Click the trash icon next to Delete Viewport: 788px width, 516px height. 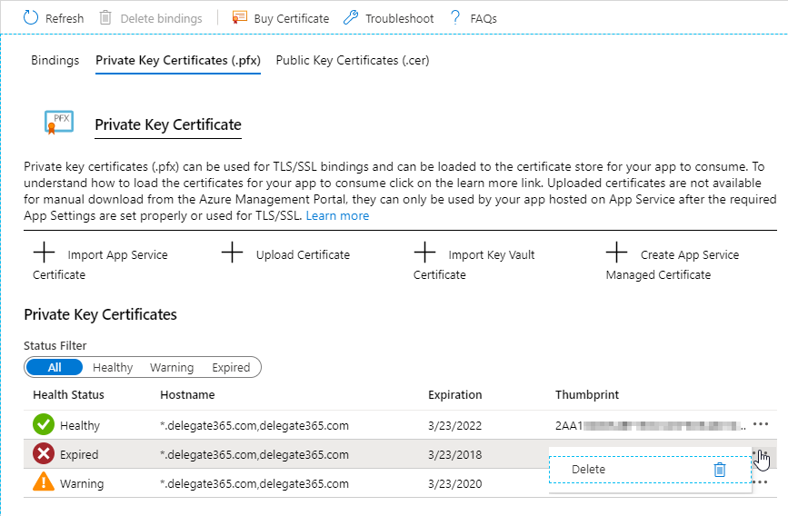720,470
